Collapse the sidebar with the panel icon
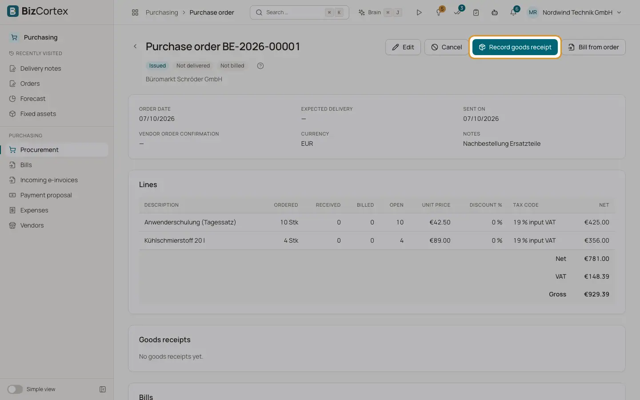640x400 pixels. pyautogui.click(x=103, y=389)
